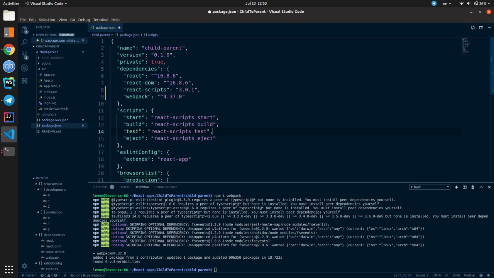Screen dimensions: 494x278
Task: Switch to the Problems panel tab
Action: [x=100, y=187]
